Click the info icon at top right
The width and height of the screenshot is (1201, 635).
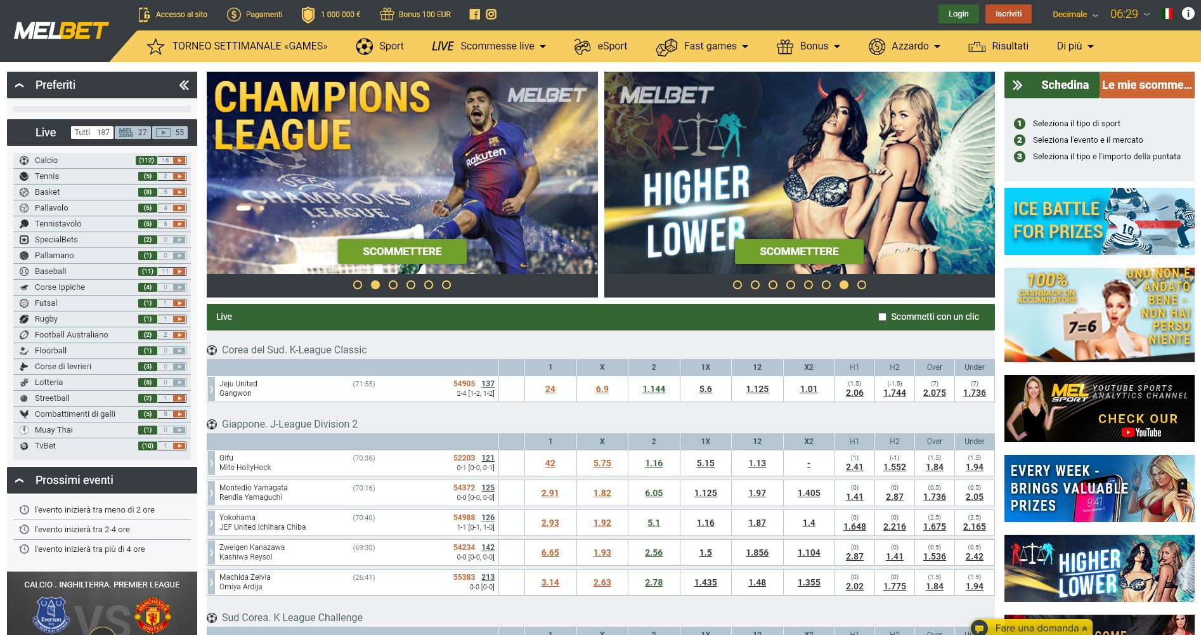[x=1188, y=14]
